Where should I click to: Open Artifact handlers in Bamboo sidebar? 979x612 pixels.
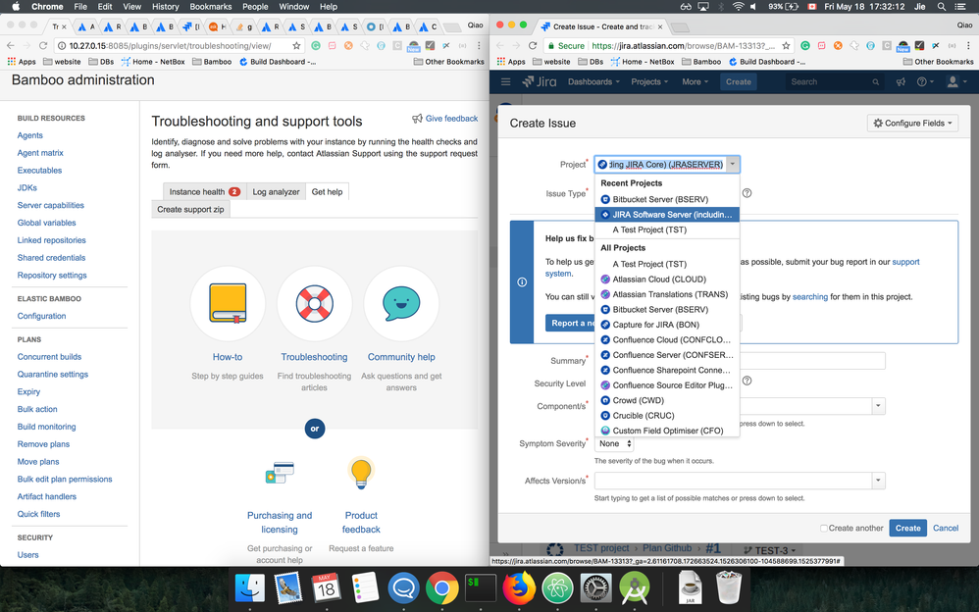[47, 497]
